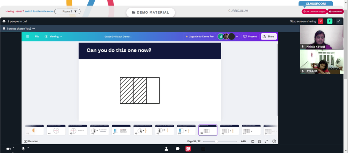
Task: Toggle the microphone mute
Action: (23, 149)
